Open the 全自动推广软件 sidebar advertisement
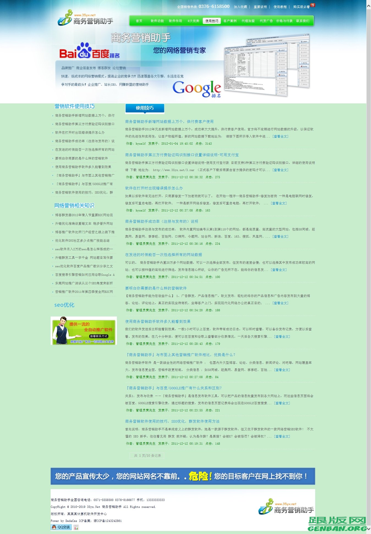The width and height of the screenshot is (371, 534). [x=84, y=331]
